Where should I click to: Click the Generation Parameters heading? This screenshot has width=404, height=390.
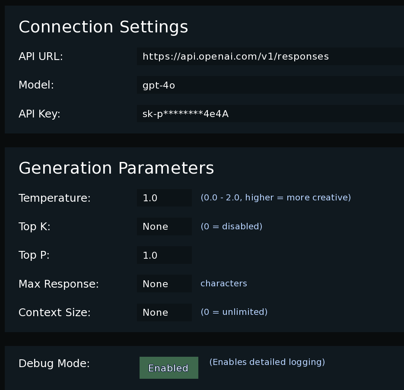(116, 168)
